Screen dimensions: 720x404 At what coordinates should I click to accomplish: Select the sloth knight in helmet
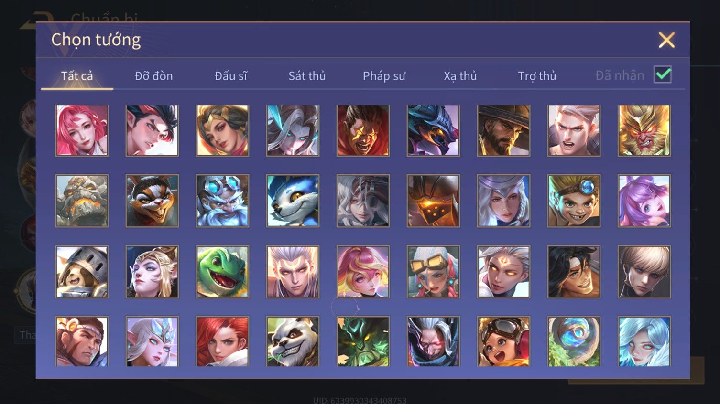pyautogui.click(x=82, y=272)
